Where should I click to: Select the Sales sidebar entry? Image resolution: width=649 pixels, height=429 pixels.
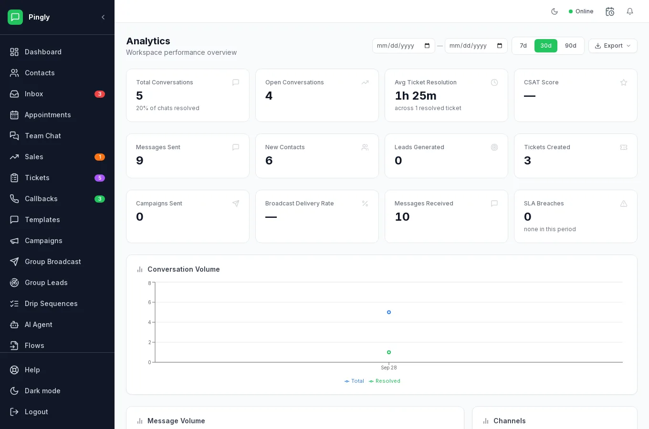coord(57,157)
